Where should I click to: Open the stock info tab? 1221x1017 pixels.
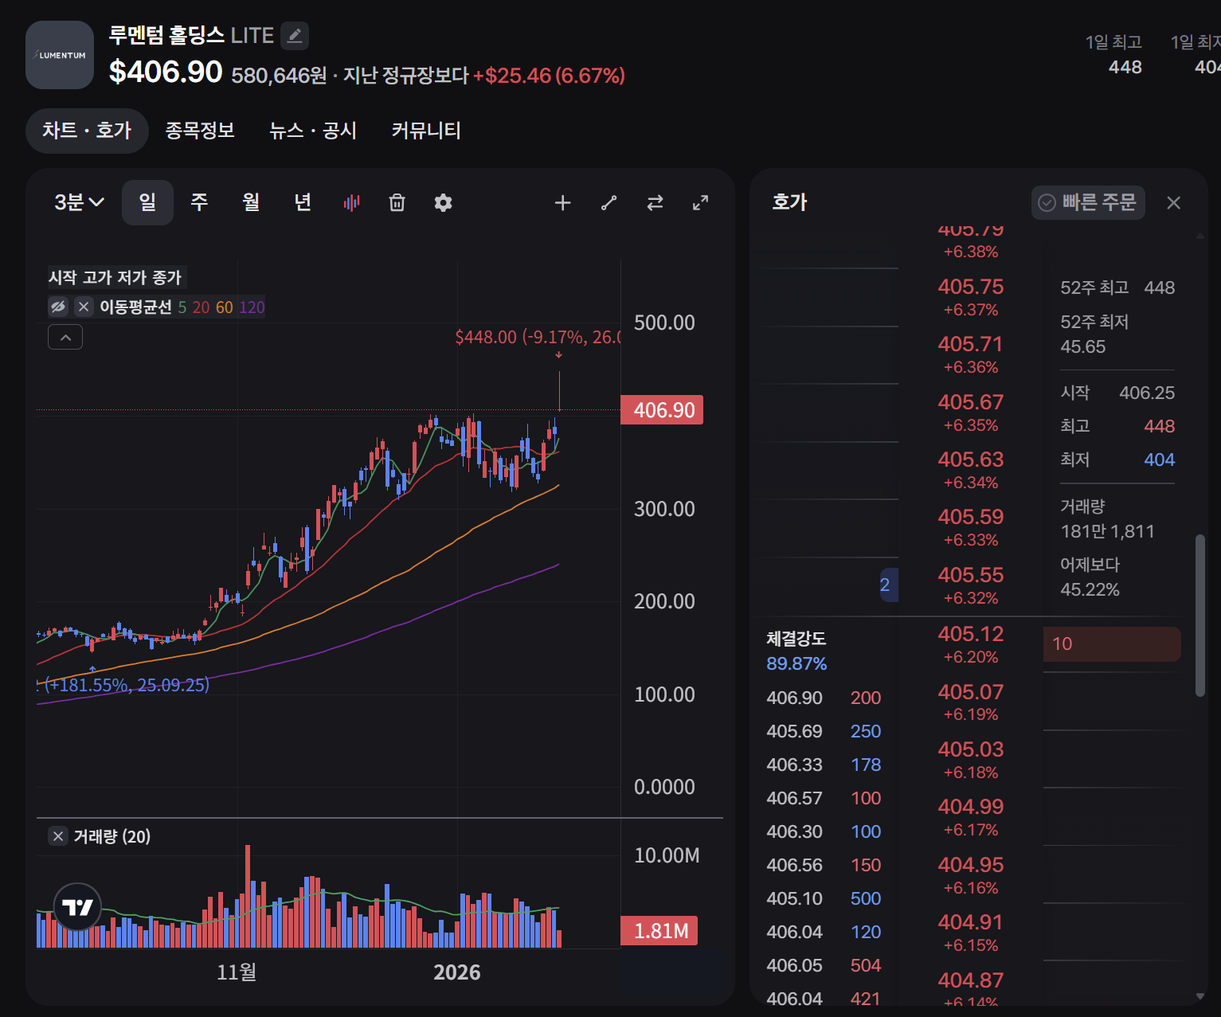click(x=200, y=131)
